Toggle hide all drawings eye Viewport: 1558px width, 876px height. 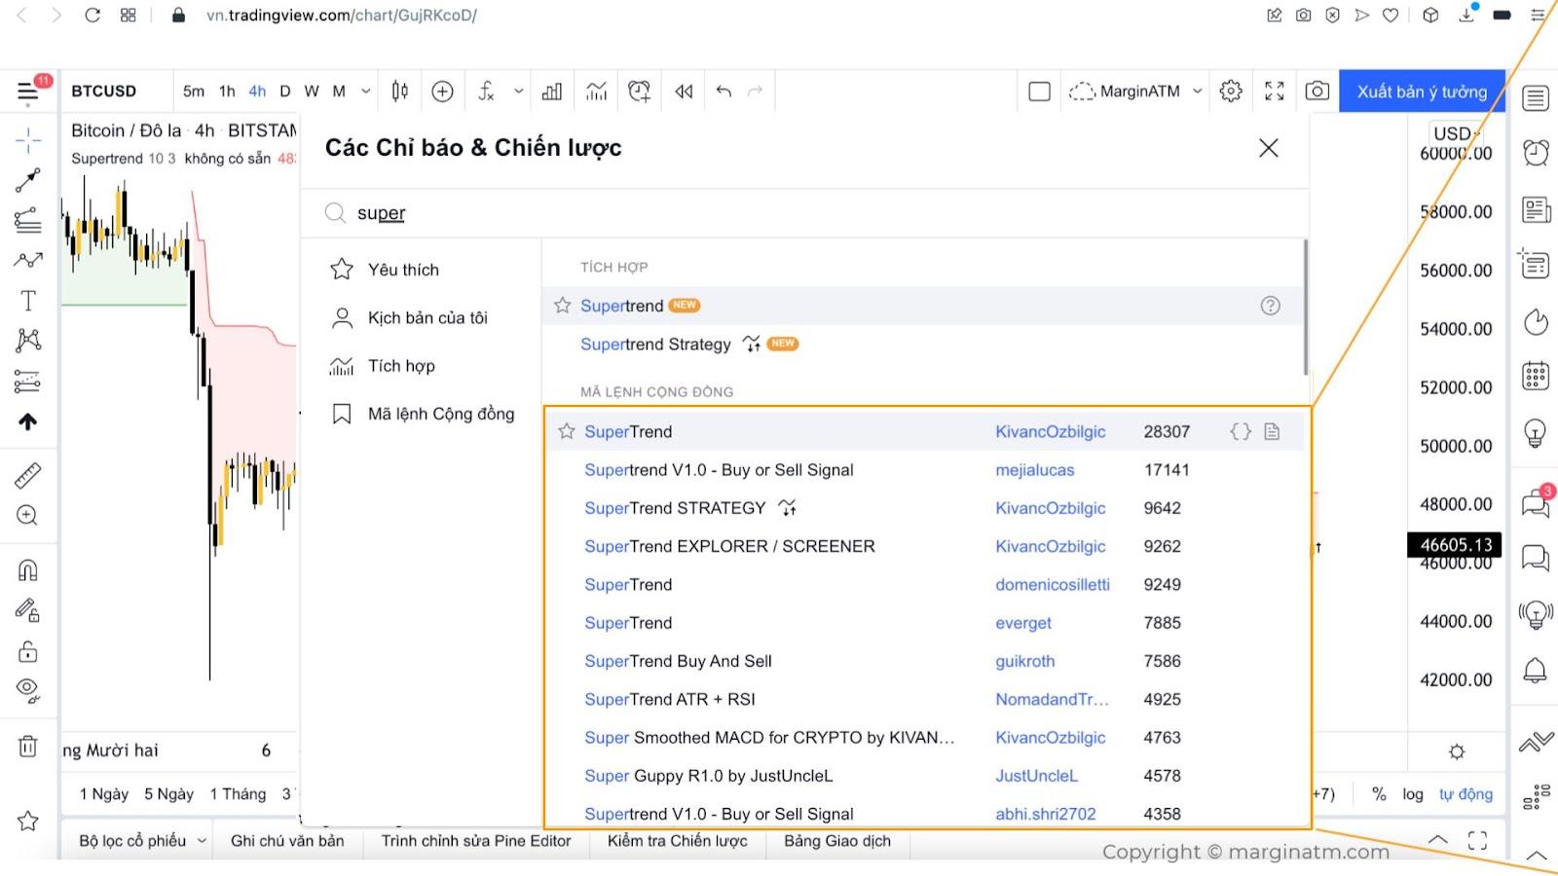click(28, 690)
